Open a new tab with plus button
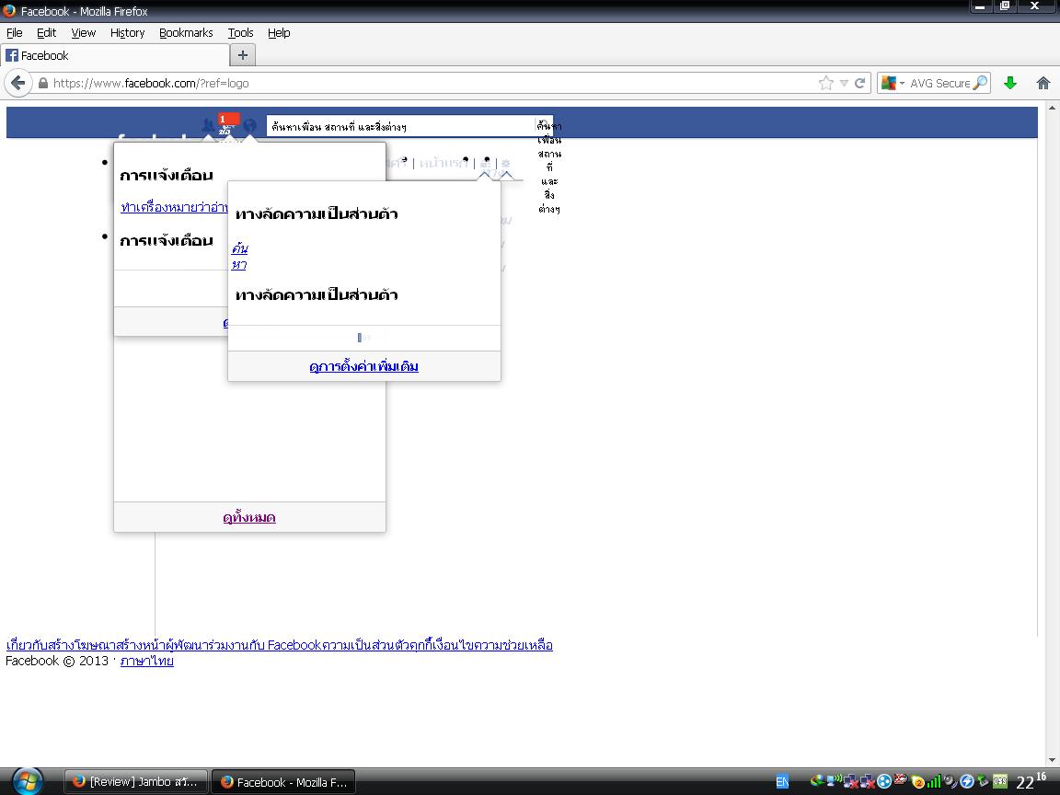The width and height of the screenshot is (1060, 795). [243, 55]
